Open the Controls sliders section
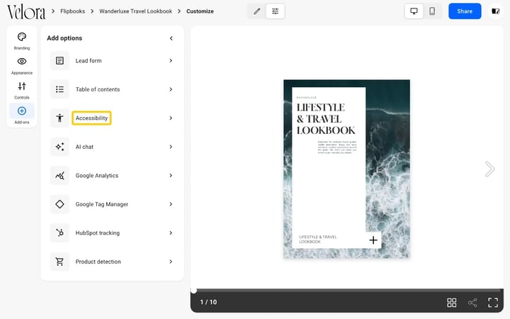The height and width of the screenshot is (319, 510). pyautogui.click(x=22, y=91)
